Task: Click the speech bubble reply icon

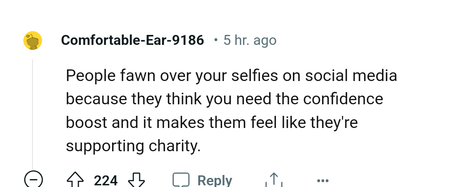Action: 181,180
